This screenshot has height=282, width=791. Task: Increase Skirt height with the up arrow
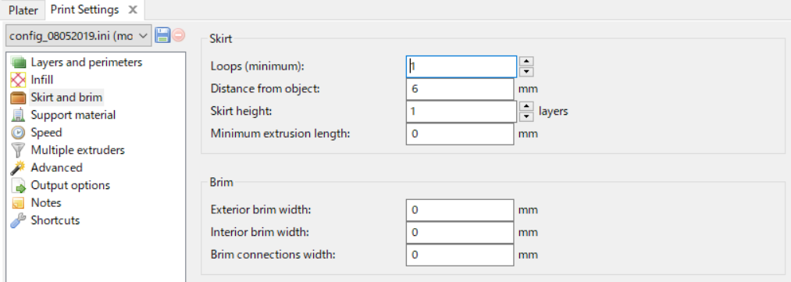(x=526, y=106)
